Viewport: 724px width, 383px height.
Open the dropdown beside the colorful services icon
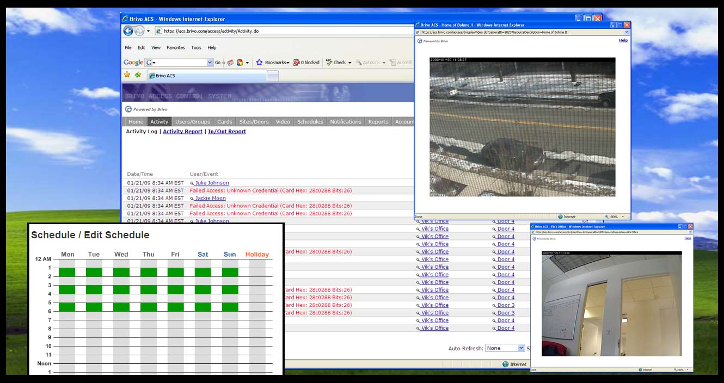[x=247, y=63]
